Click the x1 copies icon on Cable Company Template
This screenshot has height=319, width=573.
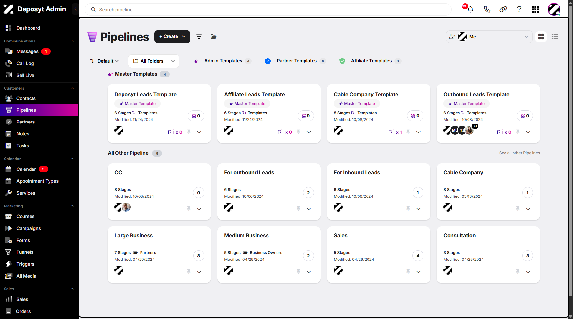click(395, 132)
